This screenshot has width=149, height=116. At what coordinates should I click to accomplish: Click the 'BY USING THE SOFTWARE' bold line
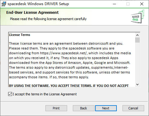pos(69,86)
